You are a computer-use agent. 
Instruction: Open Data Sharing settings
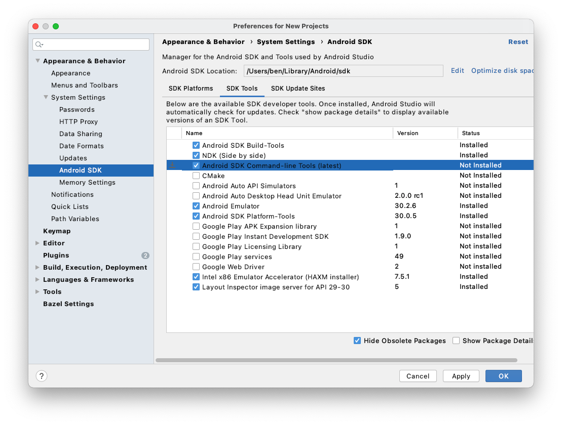point(81,134)
